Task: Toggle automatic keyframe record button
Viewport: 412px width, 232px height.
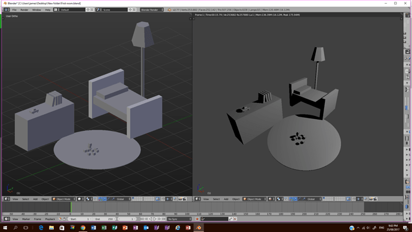Action: click(x=197, y=219)
